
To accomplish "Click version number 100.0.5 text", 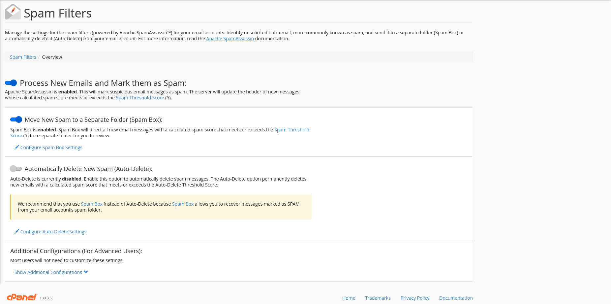I will (46, 298).
